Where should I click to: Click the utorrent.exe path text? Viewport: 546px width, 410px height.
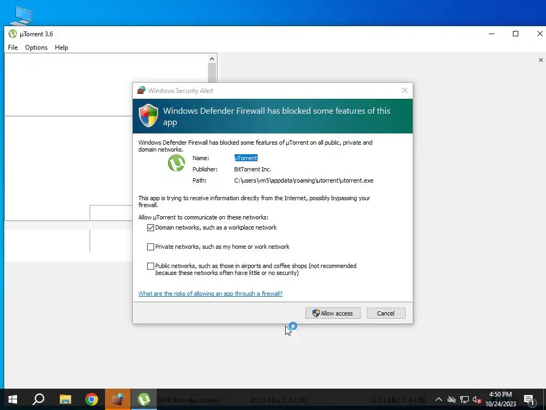coord(303,180)
